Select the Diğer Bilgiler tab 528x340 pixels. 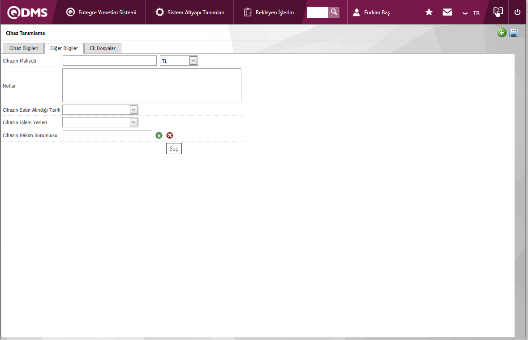pos(64,48)
